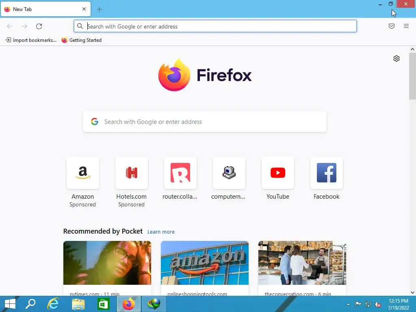The width and height of the screenshot is (416, 312).
Task: Click the Amazon tile label text
Action: pos(83,197)
